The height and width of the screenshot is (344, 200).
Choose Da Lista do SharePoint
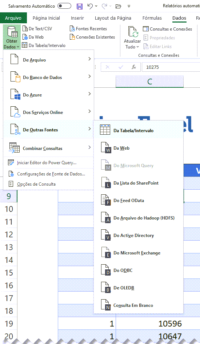[139, 183]
